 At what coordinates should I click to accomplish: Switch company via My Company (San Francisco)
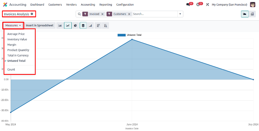point(229,5)
